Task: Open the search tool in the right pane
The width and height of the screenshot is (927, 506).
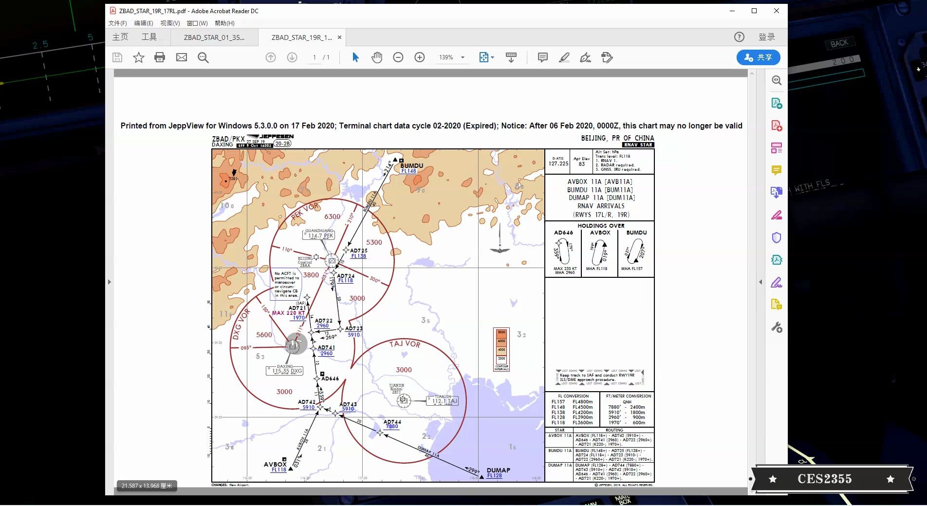Action: tap(777, 81)
